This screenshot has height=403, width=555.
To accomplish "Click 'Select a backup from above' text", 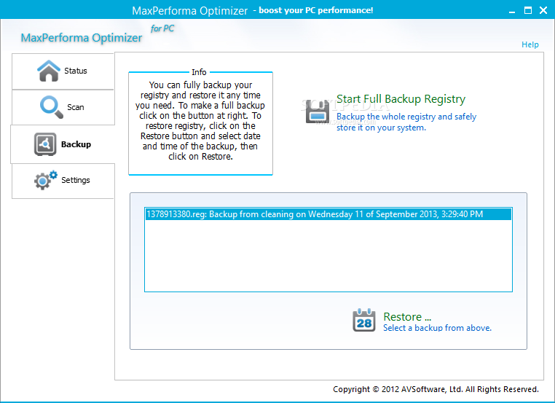I will [437, 328].
